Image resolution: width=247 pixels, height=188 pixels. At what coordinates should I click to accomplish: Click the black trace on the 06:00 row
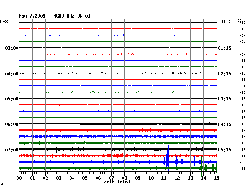point(118,124)
